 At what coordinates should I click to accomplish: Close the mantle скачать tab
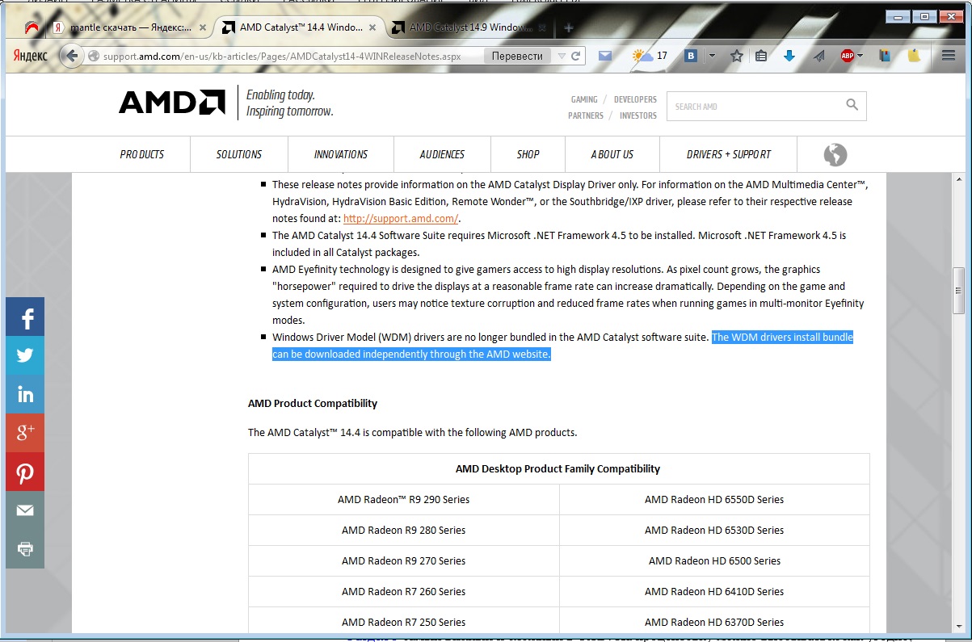click(x=203, y=27)
